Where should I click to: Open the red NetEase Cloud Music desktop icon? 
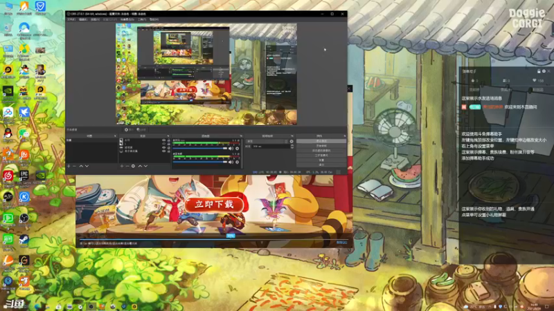8,176
